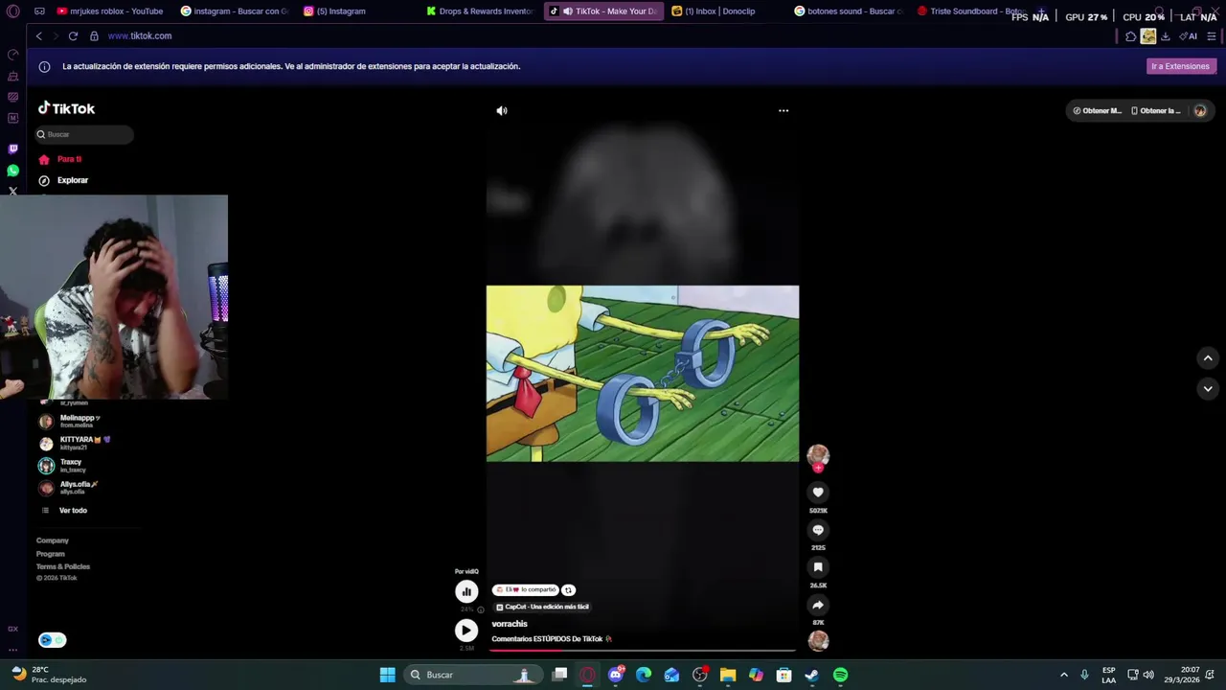Go to previous video with up arrow
1226x690 pixels.
[1208, 357]
